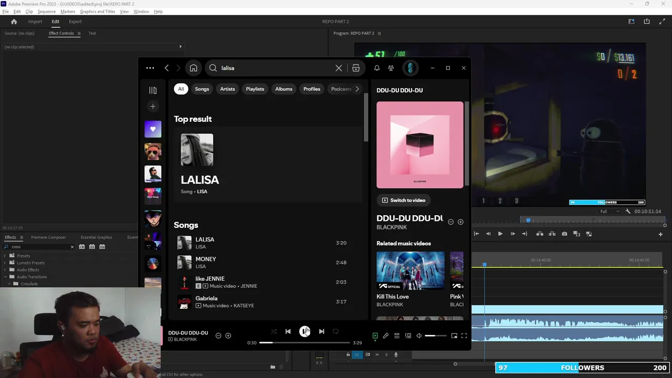This screenshot has height=378, width=672.
Task: Filter Spotify results by Albums
Action: click(x=283, y=89)
